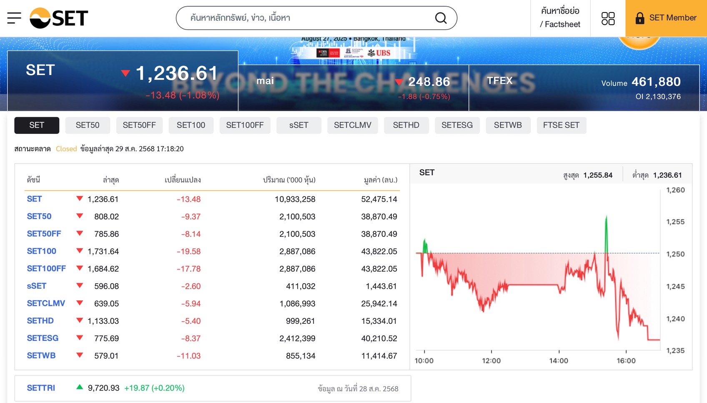The image size is (707, 403).
Task: Click the magnifying glass search icon
Action: [441, 18]
